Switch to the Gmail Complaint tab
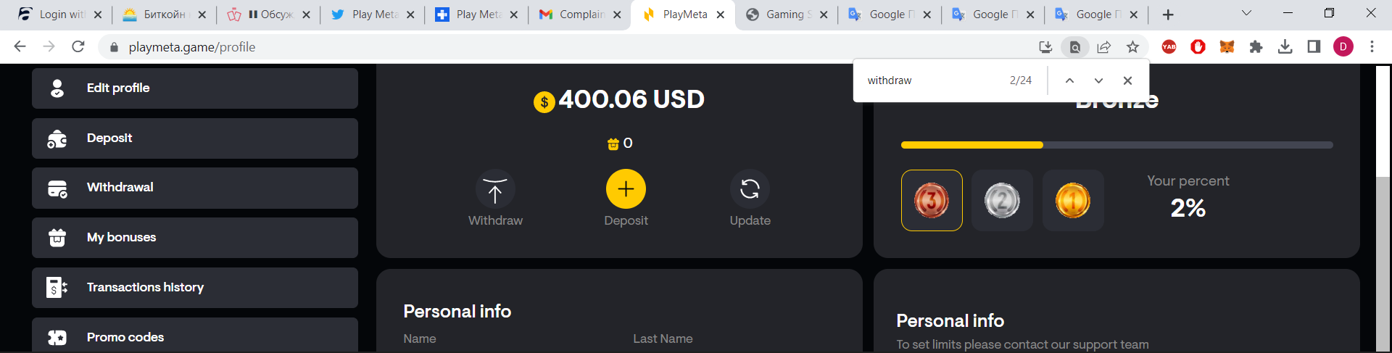The width and height of the screenshot is (1392, 353). point(580,14)
